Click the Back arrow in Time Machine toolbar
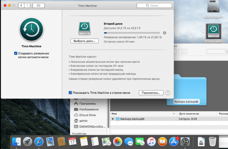 point(21,6)
